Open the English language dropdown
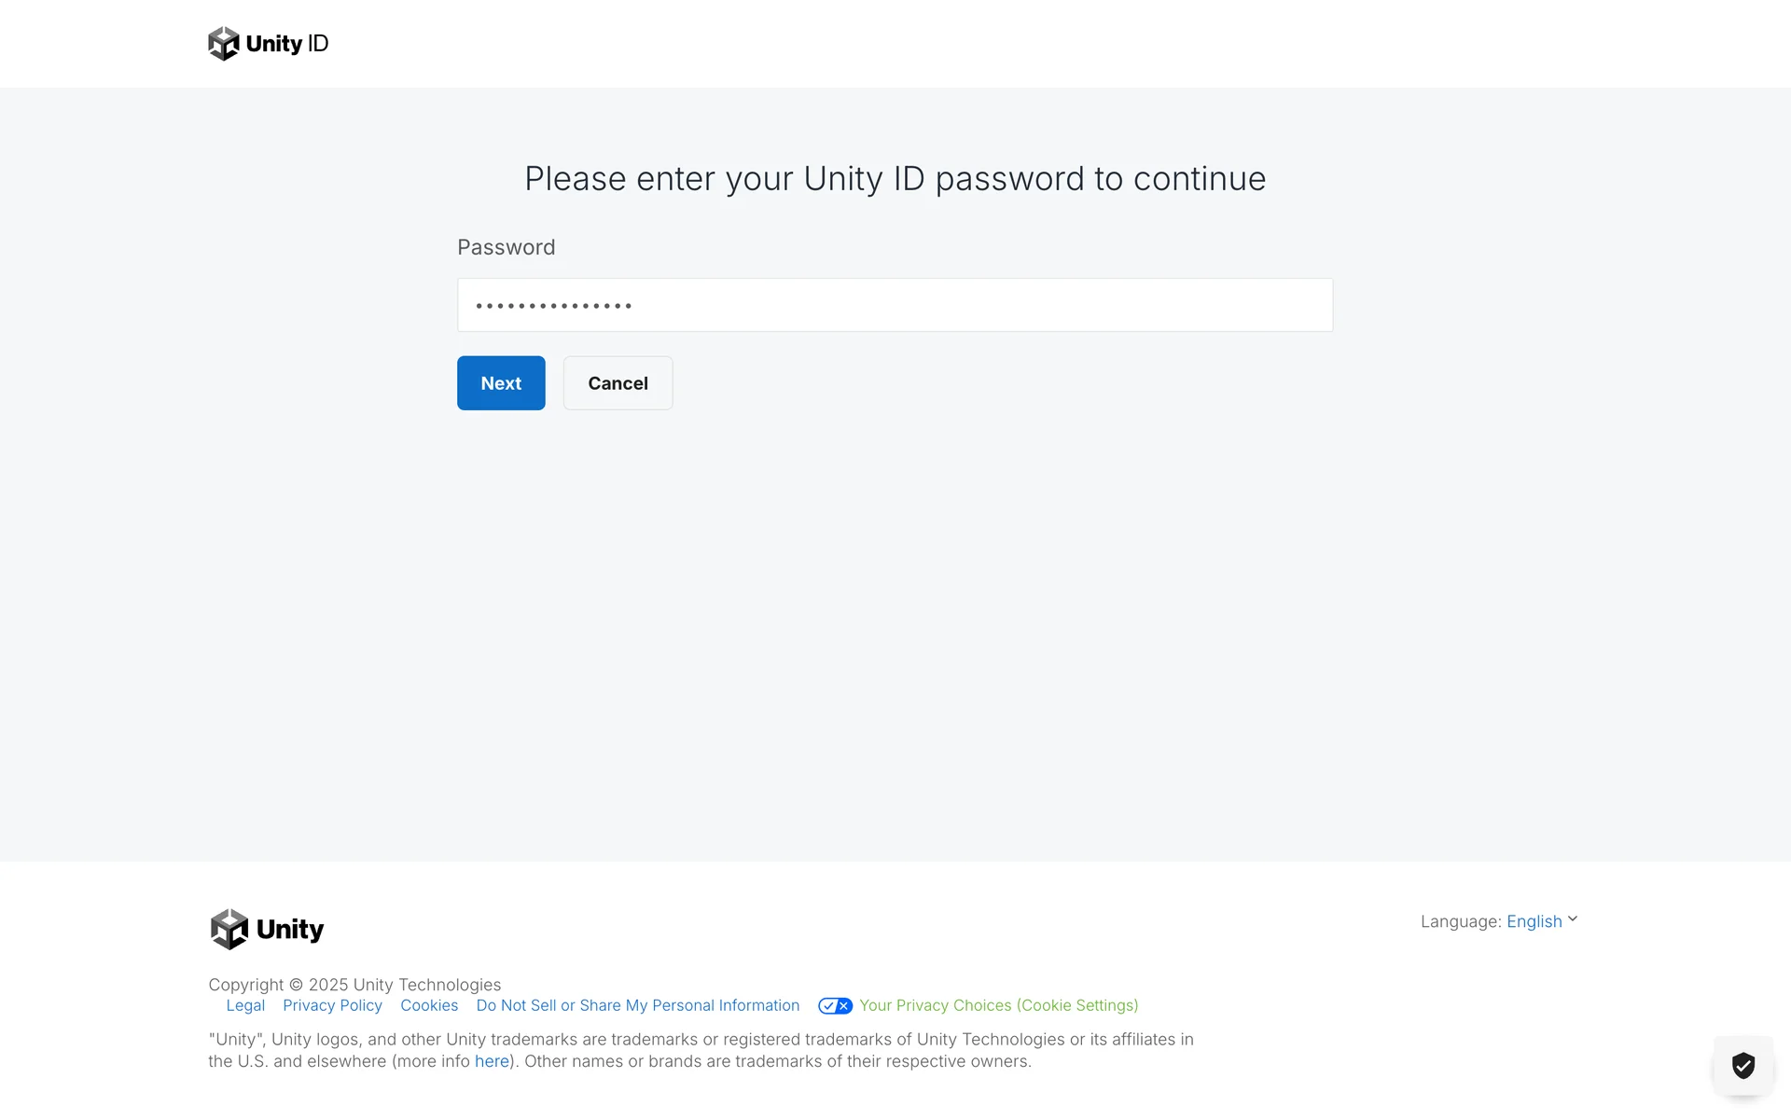This screenshot has height=1119, width=1791. [1534, 921]
